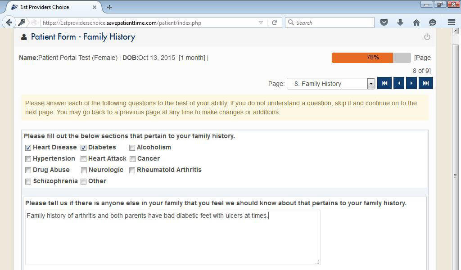Click inside the family history text area
The width and height of the screenshot is (461, 270).
pyautogui.click(x=172, y=238)
